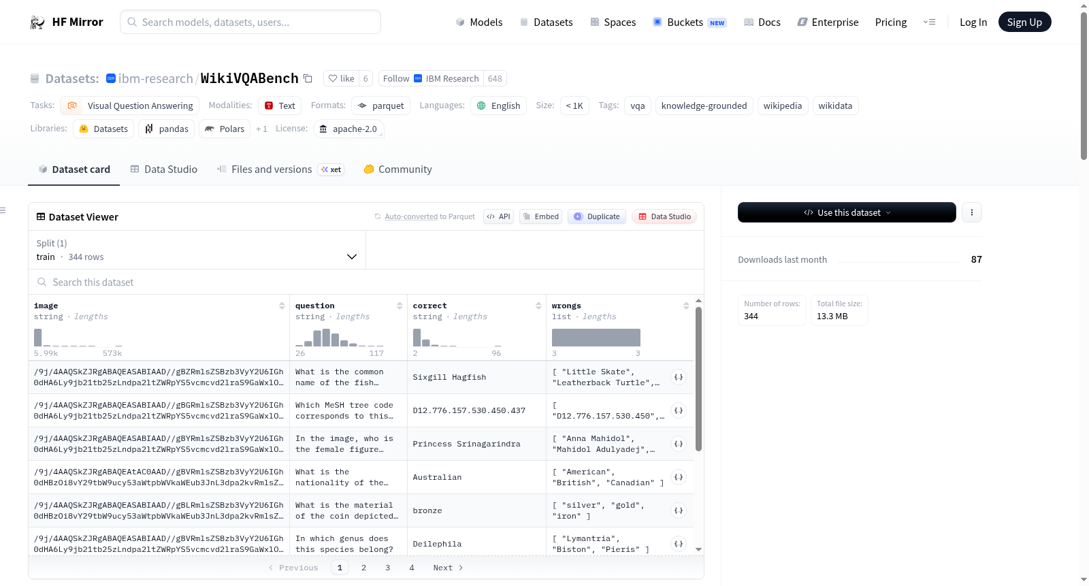
Task: Open the ibm-research organization link
Action: click(156, 78)
